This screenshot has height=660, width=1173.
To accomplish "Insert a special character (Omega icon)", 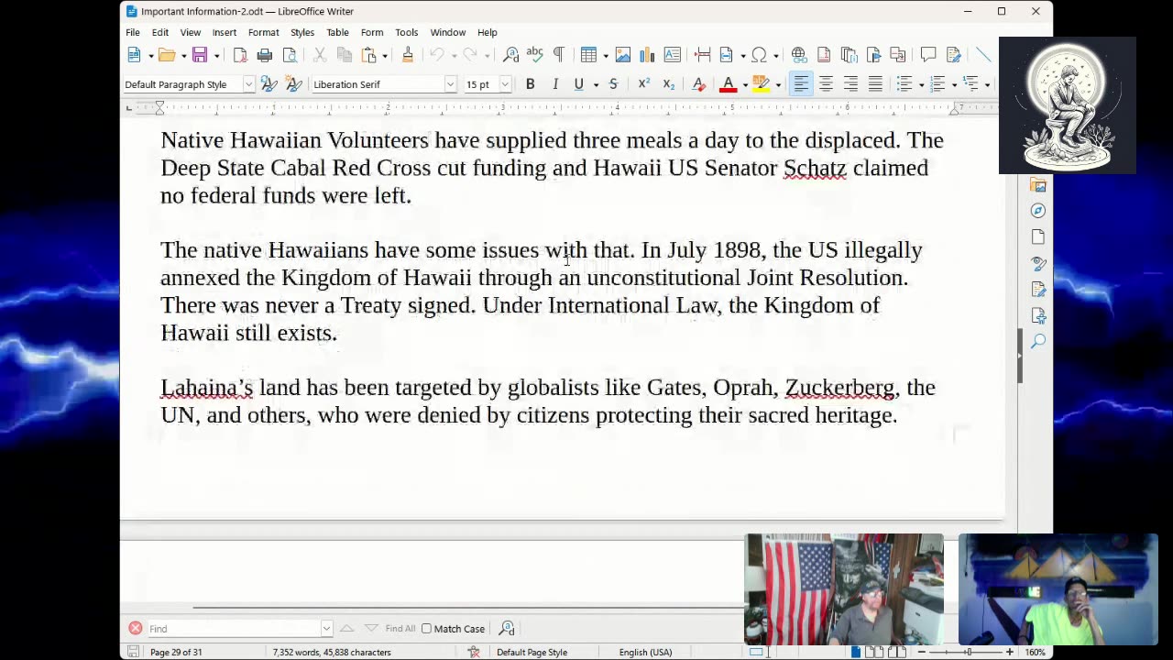I will pos(759,55).
